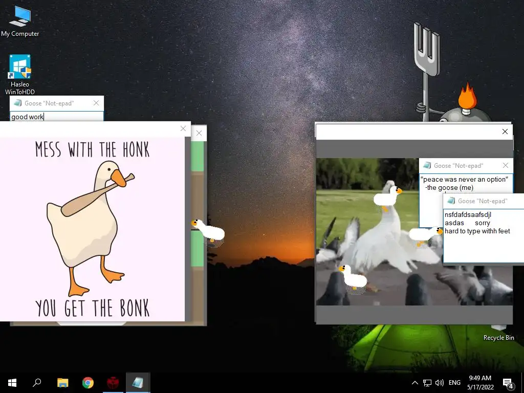The image size is (524, 393).
Task: Click the notepad icon in the "peace" note title bar
Action: click(427, 165)
